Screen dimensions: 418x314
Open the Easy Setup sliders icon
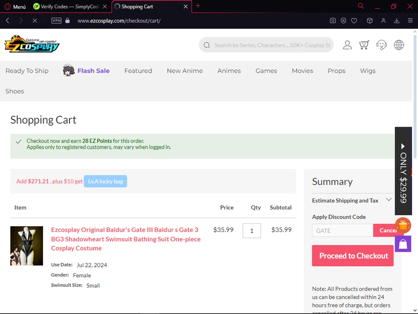click(410, 20)
